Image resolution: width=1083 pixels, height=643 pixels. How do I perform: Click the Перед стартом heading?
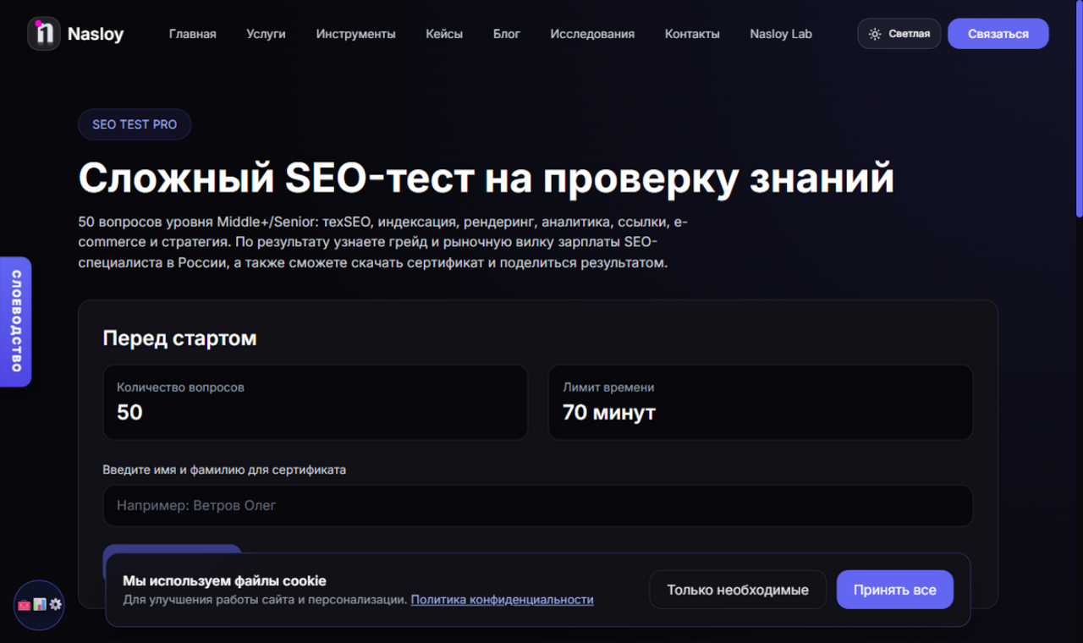pyautogui.click(x=179, y=338)
